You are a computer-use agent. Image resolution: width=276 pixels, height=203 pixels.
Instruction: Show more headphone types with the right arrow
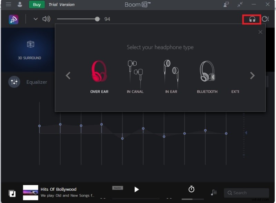253,76
